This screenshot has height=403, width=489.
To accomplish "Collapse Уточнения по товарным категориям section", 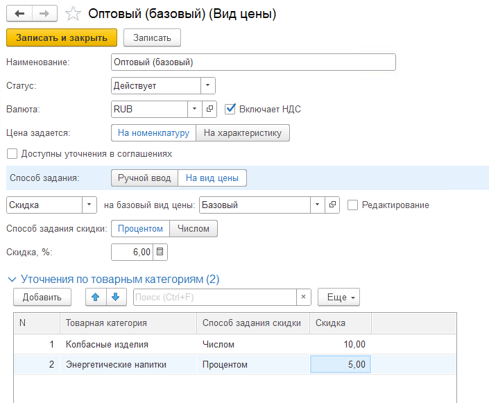I will pyautogui.click(x=11, y=280).
